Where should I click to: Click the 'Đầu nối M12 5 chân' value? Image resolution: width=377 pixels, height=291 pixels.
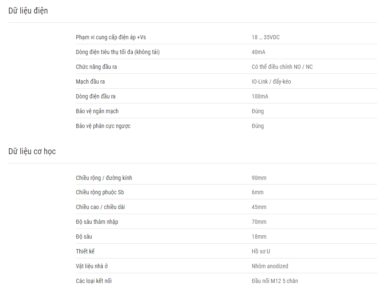coord(275,281)
